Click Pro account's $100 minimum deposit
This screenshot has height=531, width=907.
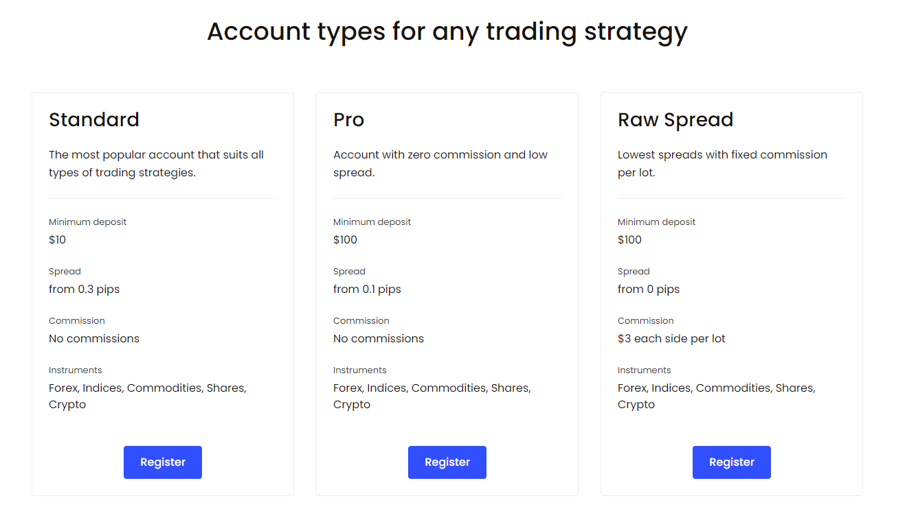346,239
